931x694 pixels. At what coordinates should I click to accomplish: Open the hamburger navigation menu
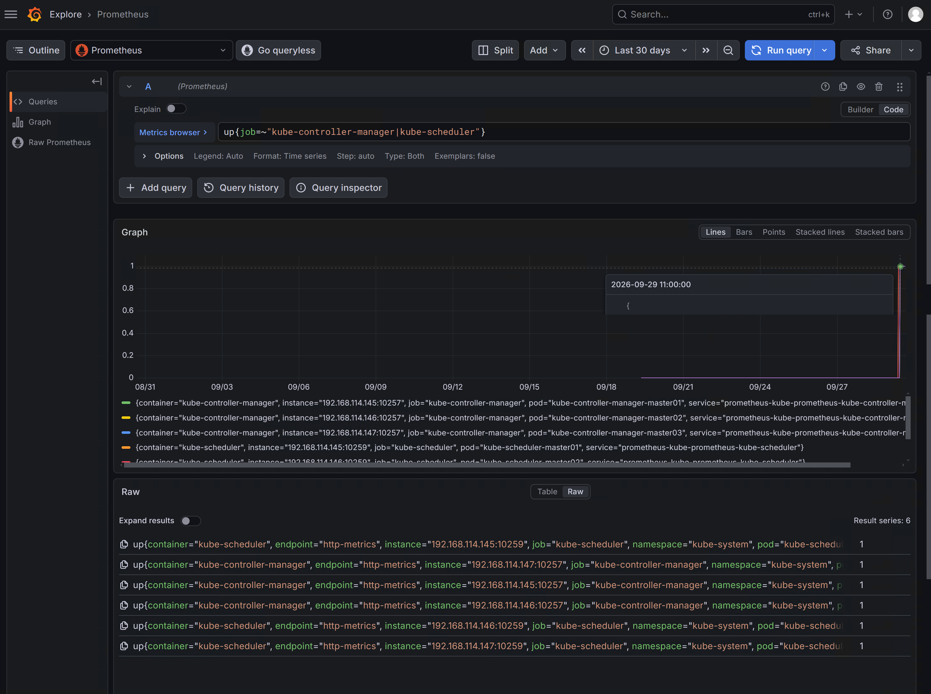click(11, 14)
